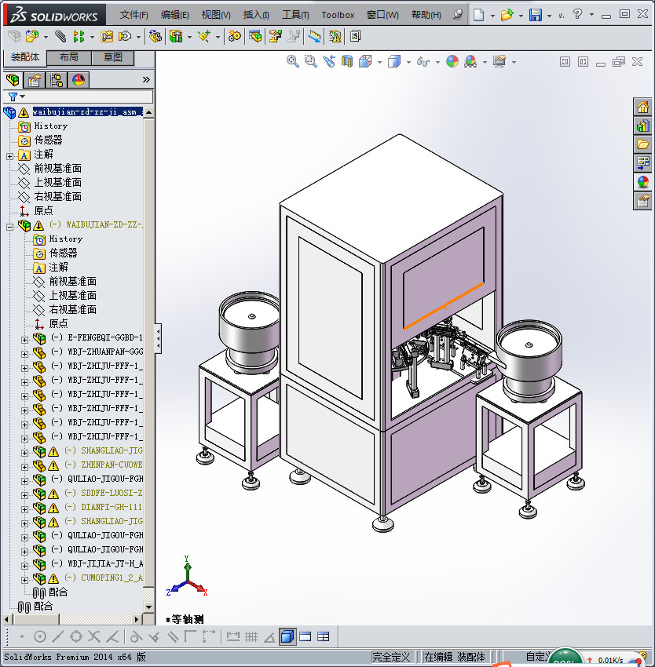Open the filter dropdown in feature tree
Image resolution: width=655 pixels, height=667 pixels.
pos(23,97)
